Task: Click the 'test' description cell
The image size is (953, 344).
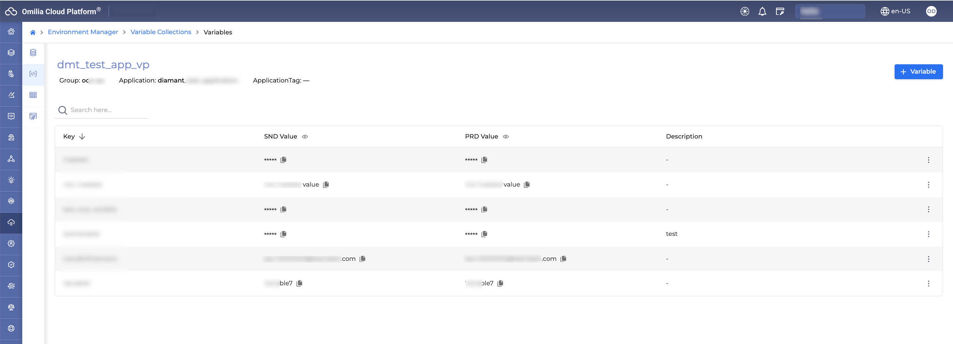Action: [x=671, y=234]
